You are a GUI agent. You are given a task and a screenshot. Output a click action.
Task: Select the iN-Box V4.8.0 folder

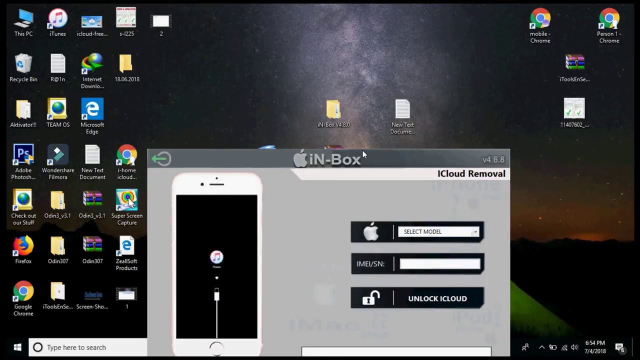(333, 114)
